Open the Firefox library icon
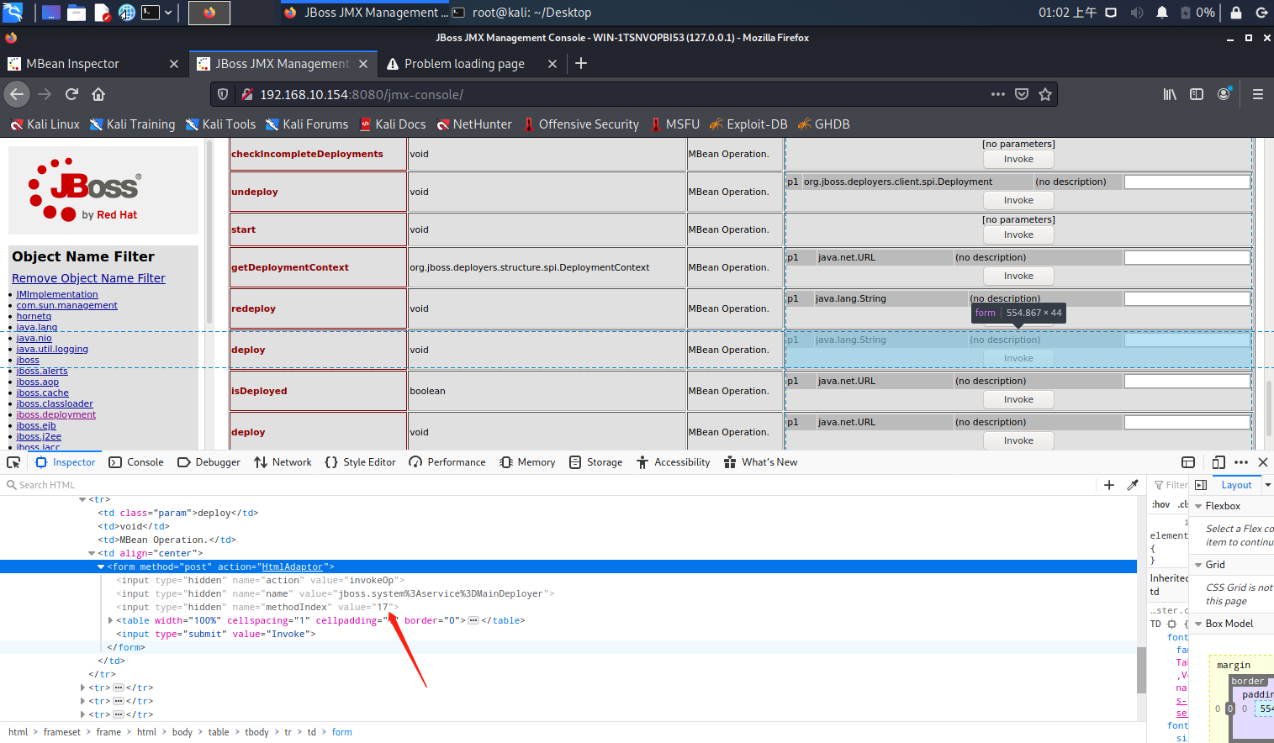 point(1170,94)
